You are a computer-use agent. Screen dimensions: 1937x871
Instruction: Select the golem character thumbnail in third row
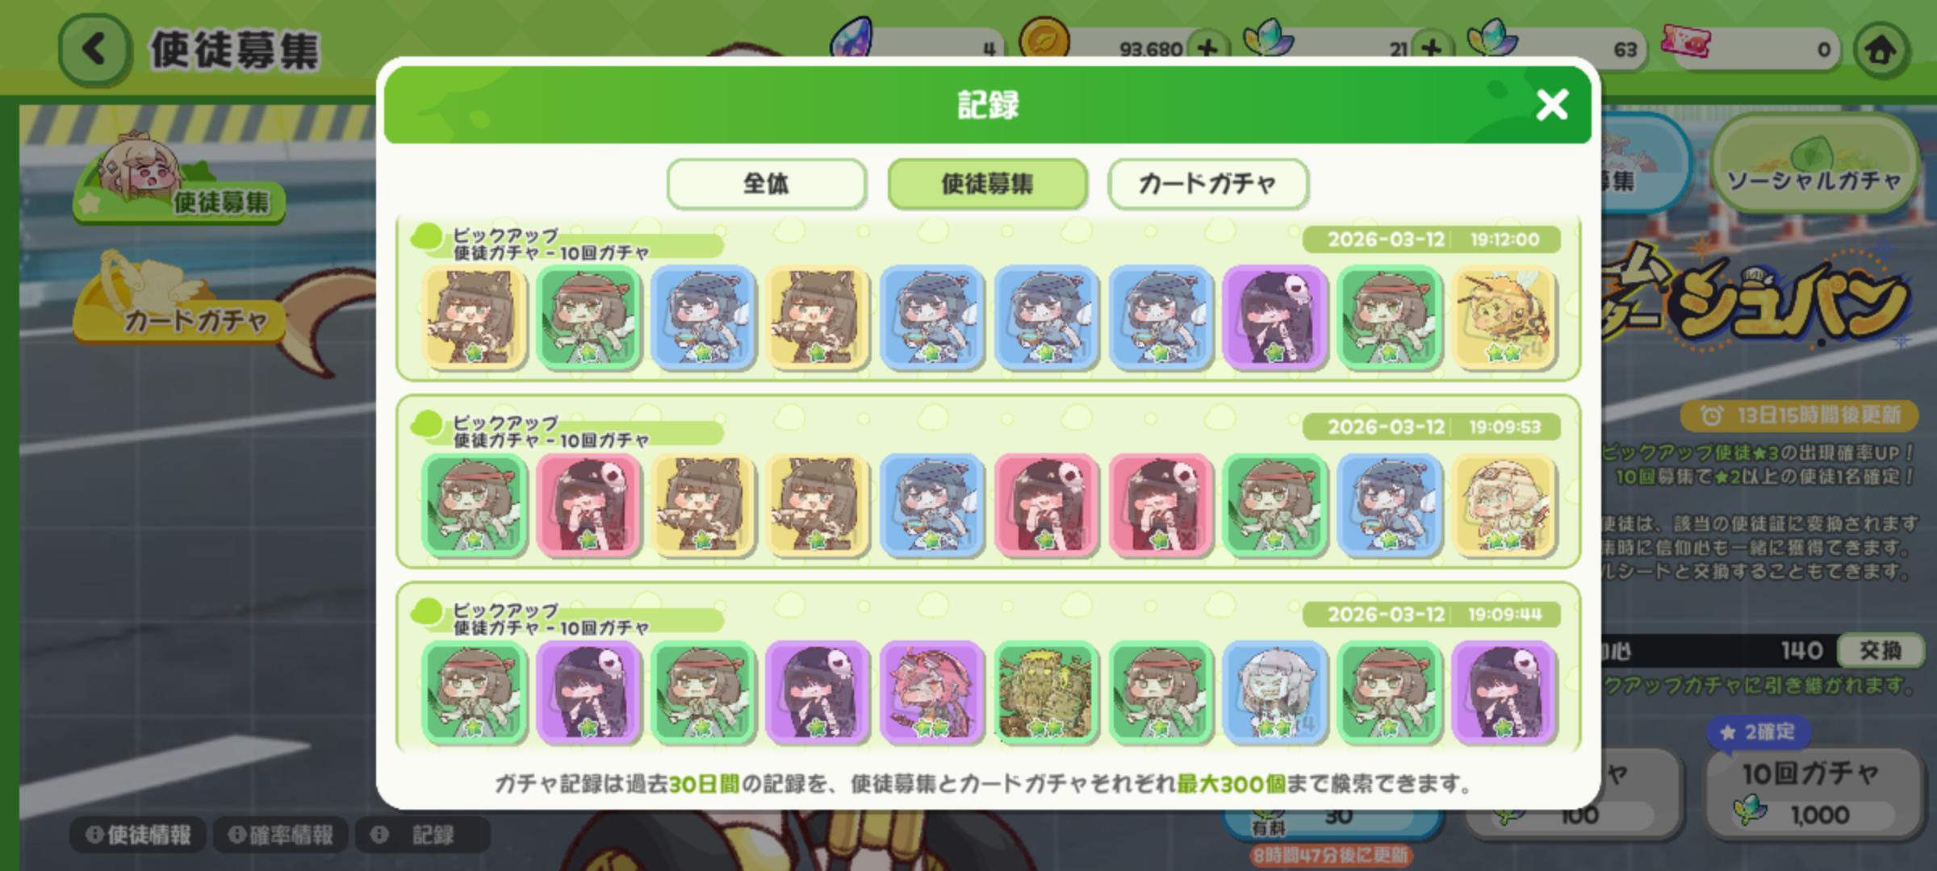1046,693
